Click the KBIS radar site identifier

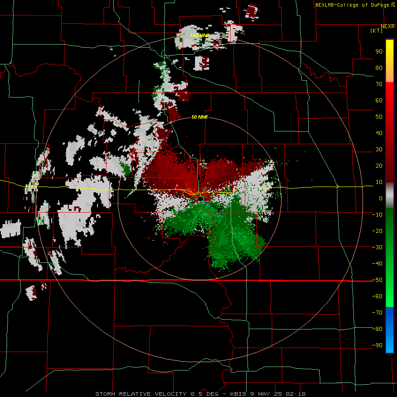pyautogui.click(x=239, y=394)
